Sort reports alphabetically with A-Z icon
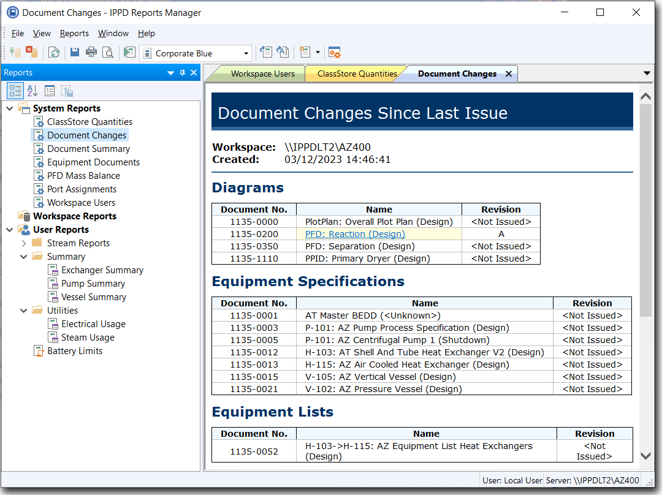The height and width of the screenshot is (495, 662). coord(32,91)
